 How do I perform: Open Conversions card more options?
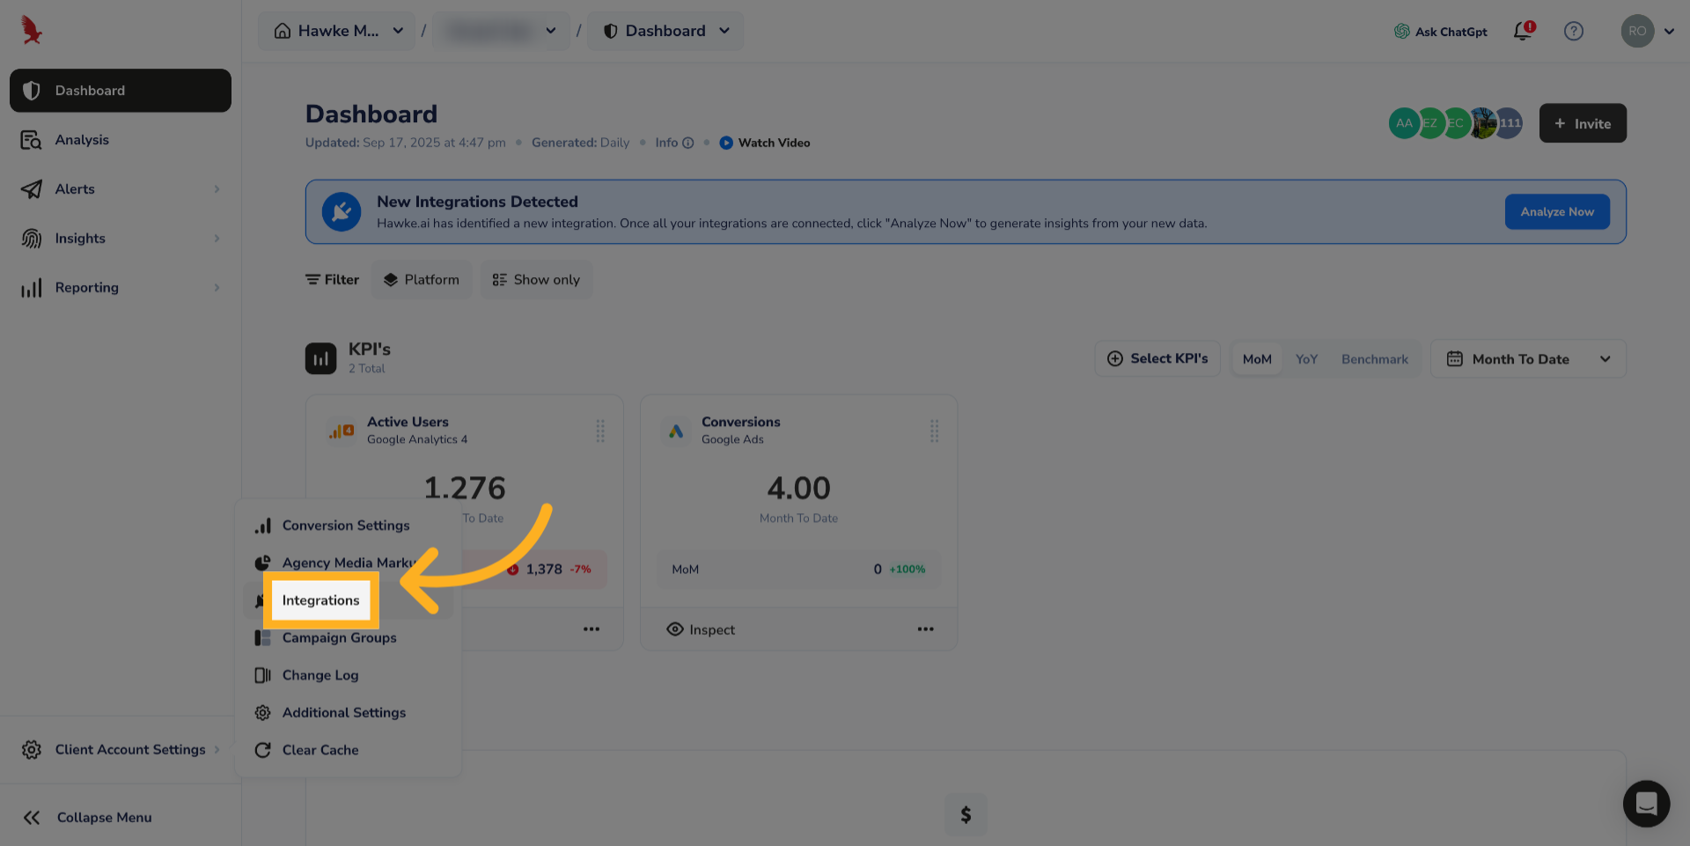[x=925, y=629]
